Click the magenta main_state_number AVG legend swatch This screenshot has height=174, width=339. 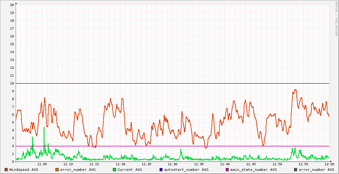point(227,170)
